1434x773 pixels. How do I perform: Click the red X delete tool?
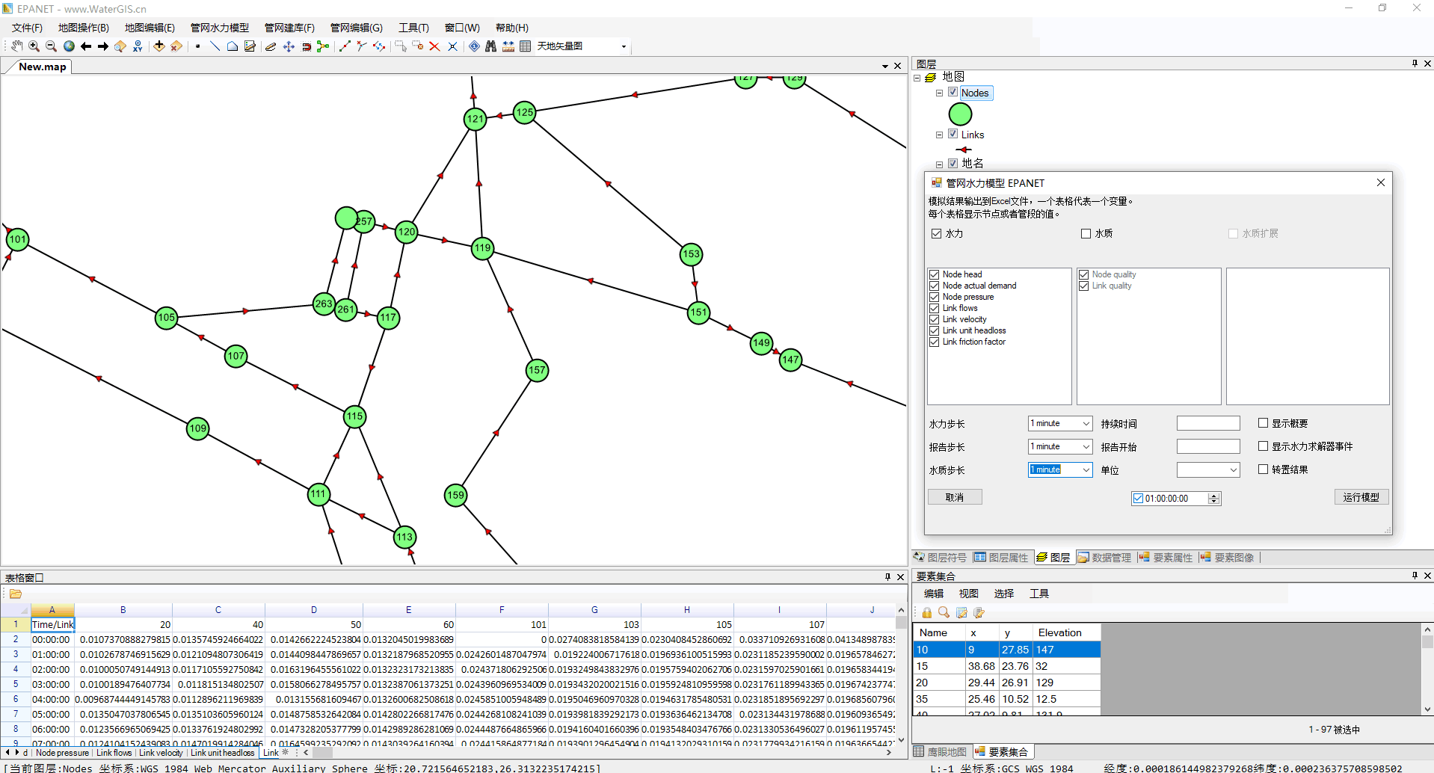pyautogui.click(x=434, y=46)
